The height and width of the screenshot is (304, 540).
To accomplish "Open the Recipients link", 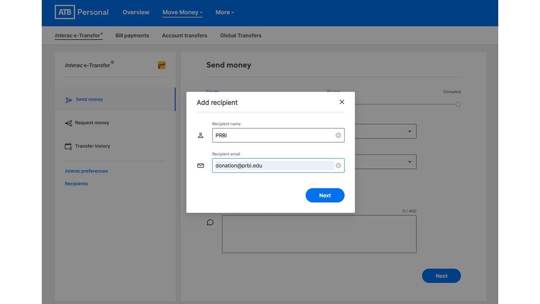I will point(76,184).
